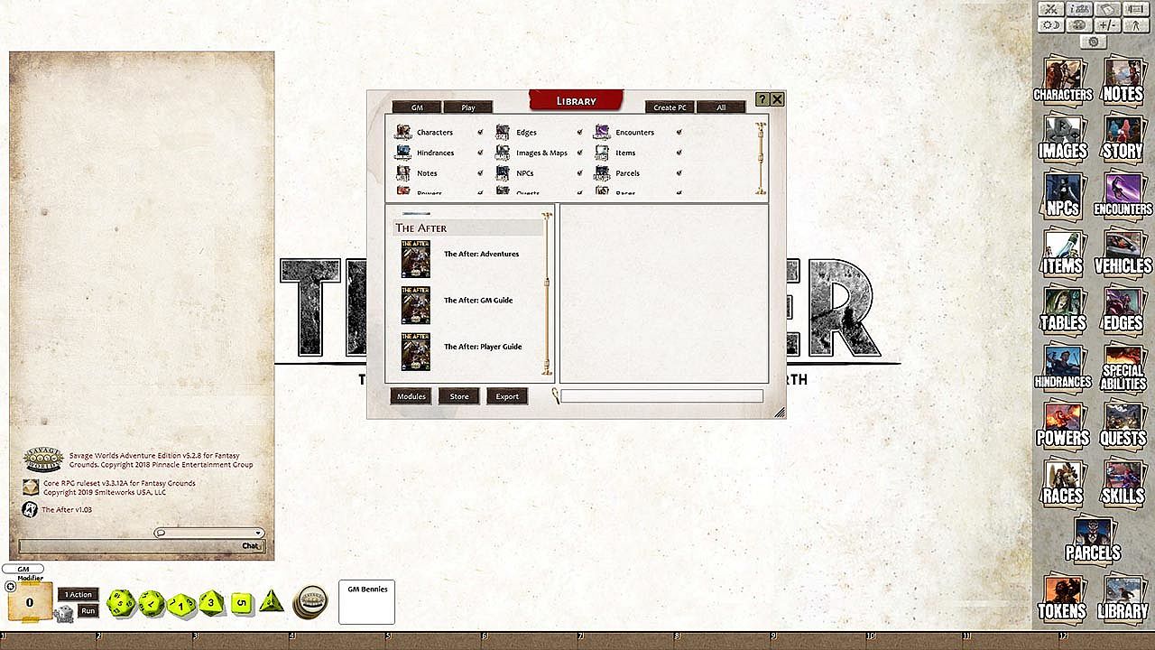Viewport: 1155px width, 650px height.
Task: Open the Encounters sidebar panel
Action: (1123, 194)
